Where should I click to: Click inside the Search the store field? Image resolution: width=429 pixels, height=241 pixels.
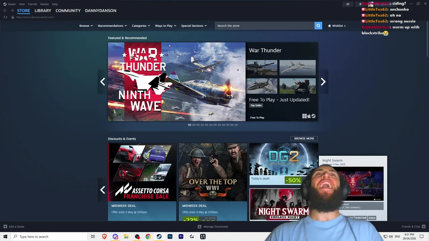click(x=265, y=25)
